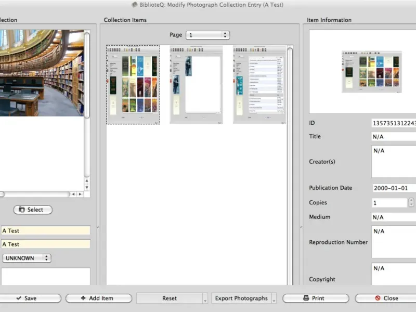The height and width of the screenshot is (312, 416).
Task: Click the Add Item button
Action: pos(97,298)
